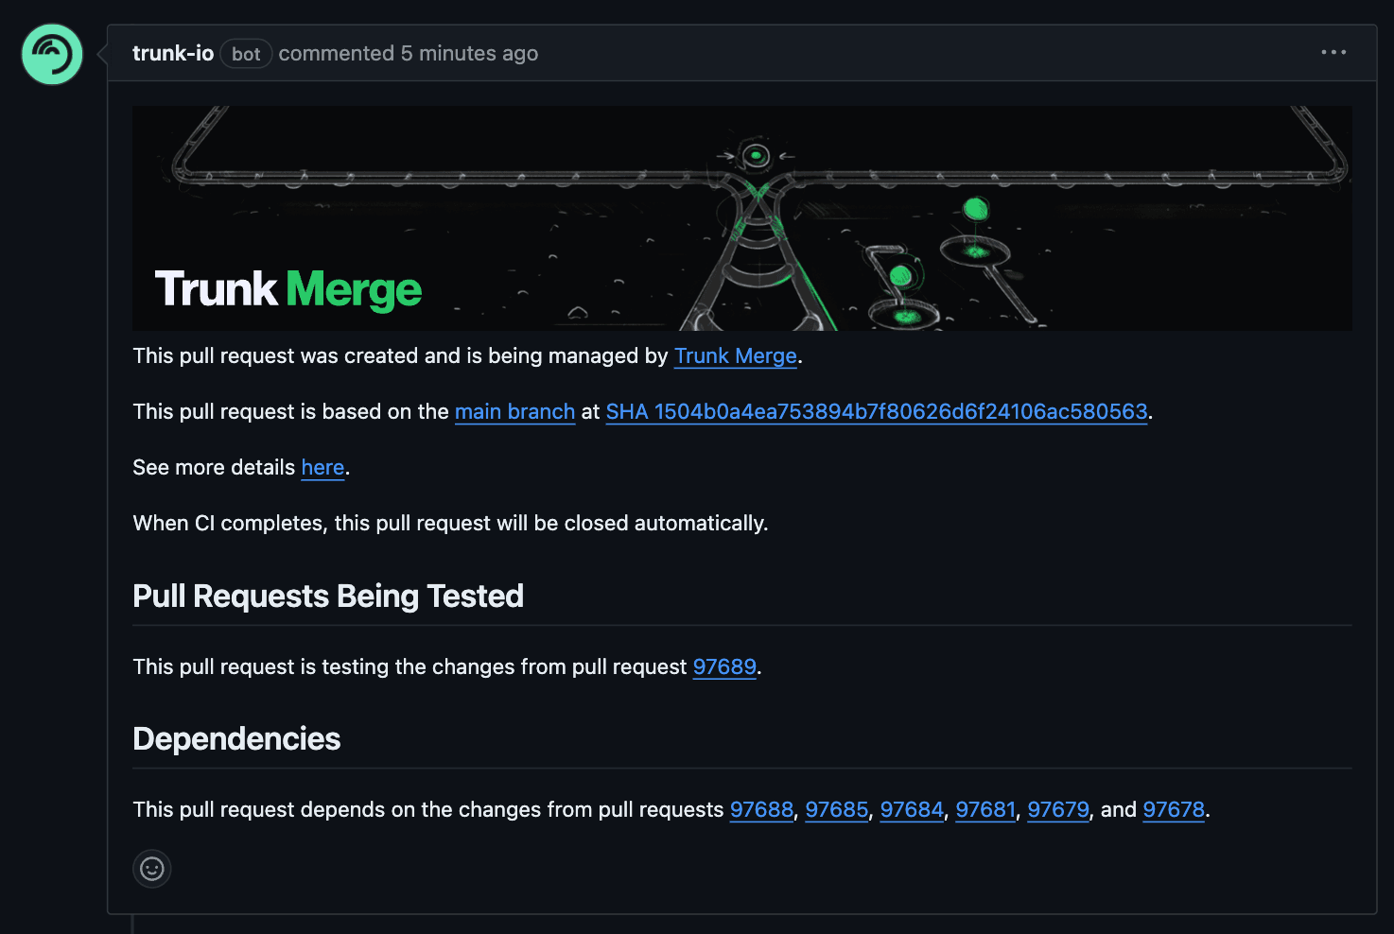Screen dimensions: 1394x934
Task: Click the Pull Requests Being Tested heading
Action: (328, 597)
